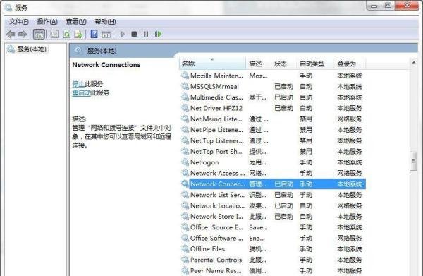
Task: Sort by the 登录为 column header
Action: (350, 64)
